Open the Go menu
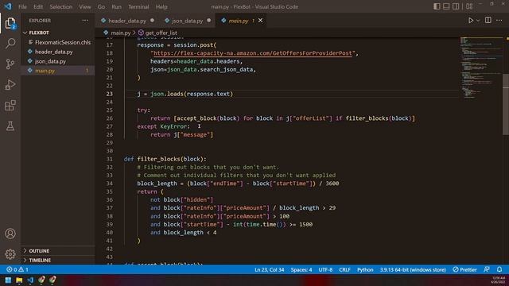 [101, 6]
